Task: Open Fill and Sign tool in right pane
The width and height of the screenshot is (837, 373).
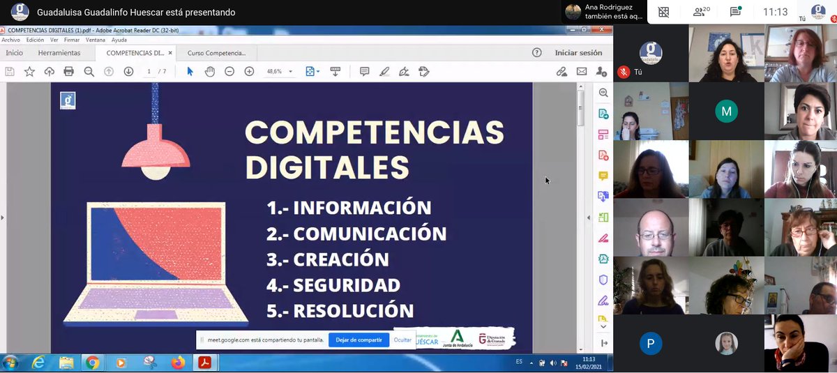Action: tap(603, 300)
